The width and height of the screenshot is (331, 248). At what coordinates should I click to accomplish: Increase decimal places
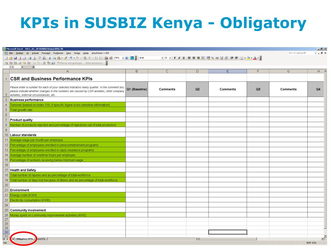click(222, 58)
